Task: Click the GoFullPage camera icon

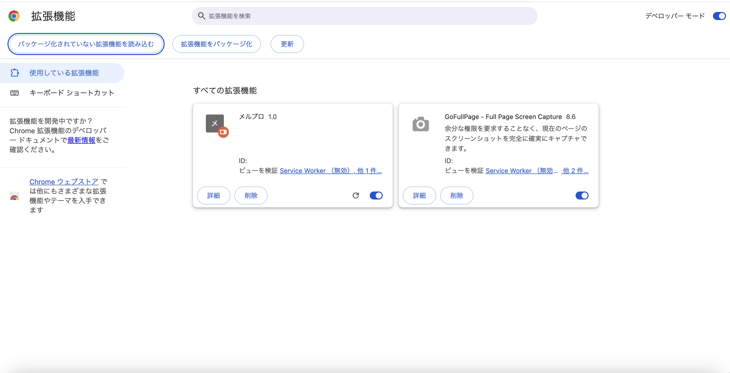Action: 420,124
